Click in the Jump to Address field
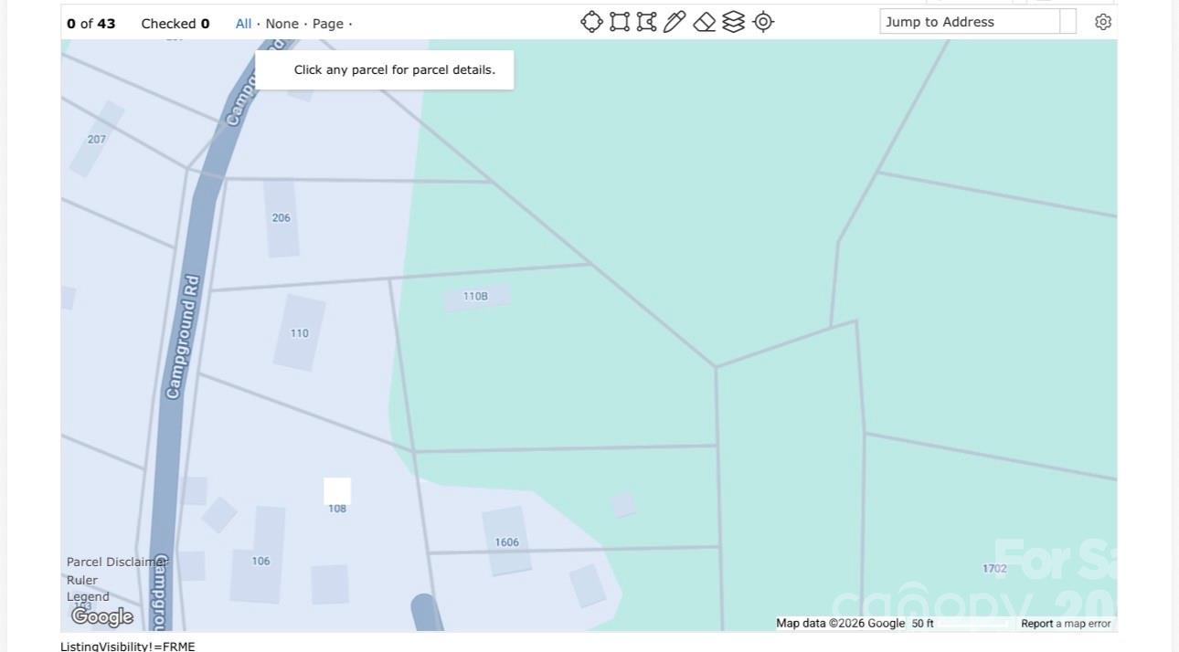 (969, 22)
